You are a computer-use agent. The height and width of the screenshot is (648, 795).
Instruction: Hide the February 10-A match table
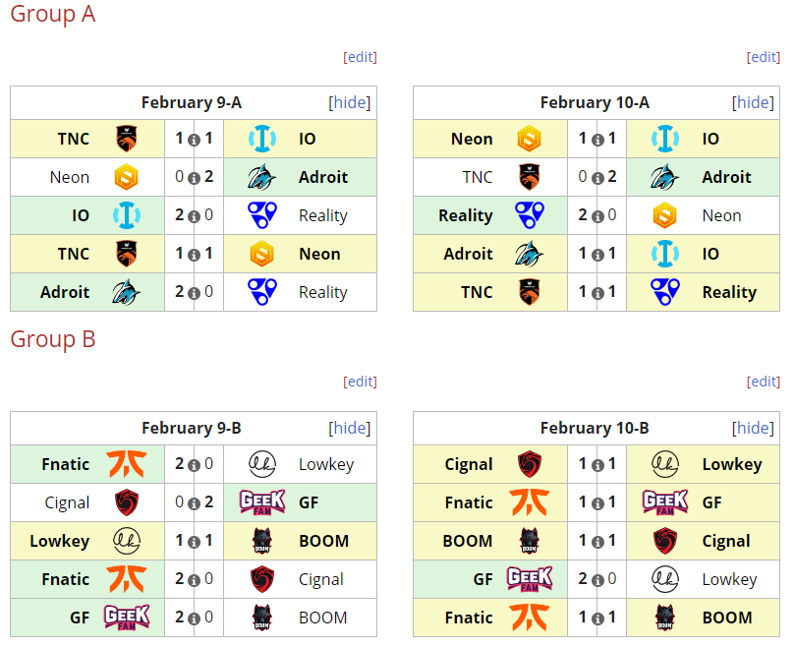pyautogui.click(x=753, y=102)
